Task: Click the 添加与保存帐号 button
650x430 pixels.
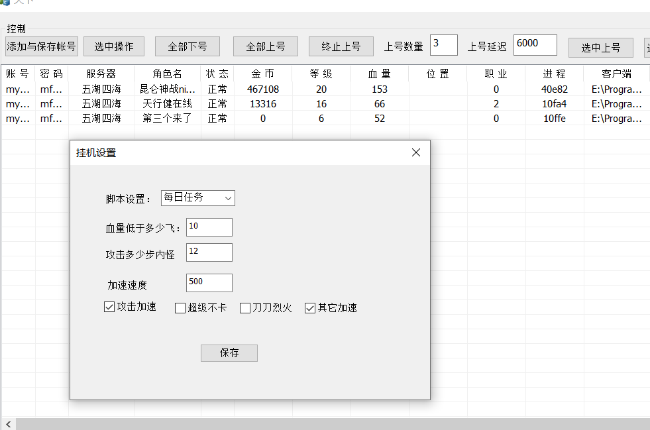Action: pos(40,46)
